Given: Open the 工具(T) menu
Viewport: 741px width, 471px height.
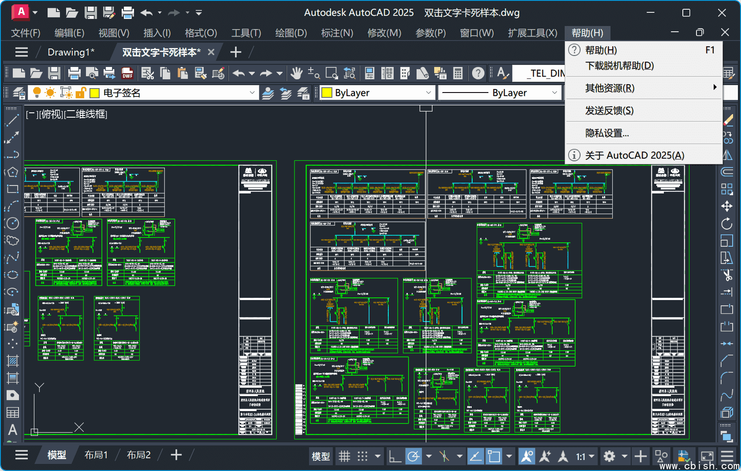Looking at the screenshot, I should [x=246, y=33].
